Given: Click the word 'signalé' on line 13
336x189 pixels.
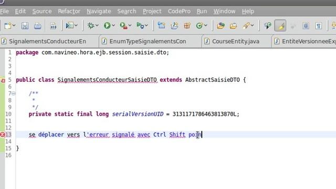Looking at the screenshot, I should 123,134.
